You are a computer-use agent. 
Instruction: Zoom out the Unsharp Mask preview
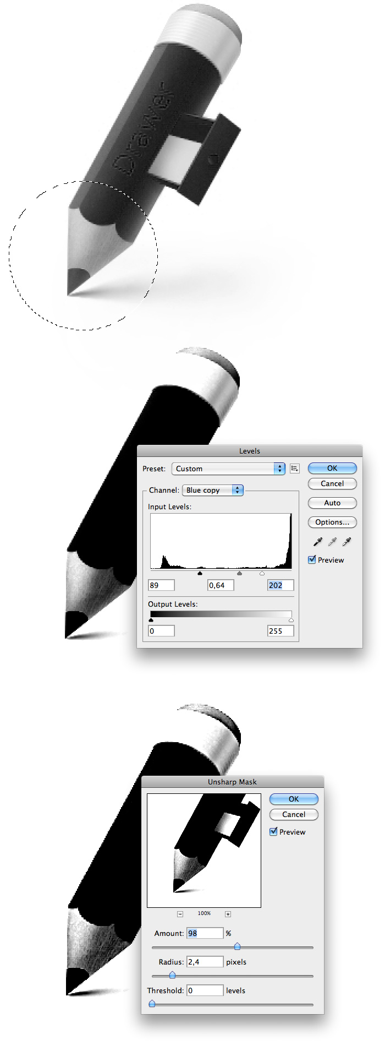(180, 914)
